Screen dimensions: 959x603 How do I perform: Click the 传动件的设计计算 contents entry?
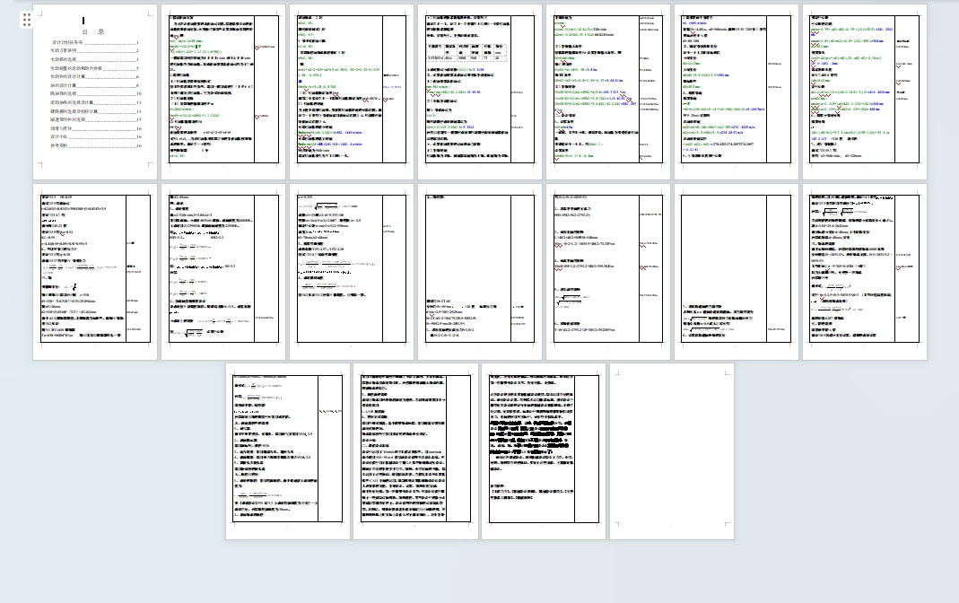click(x=95, y=76)
